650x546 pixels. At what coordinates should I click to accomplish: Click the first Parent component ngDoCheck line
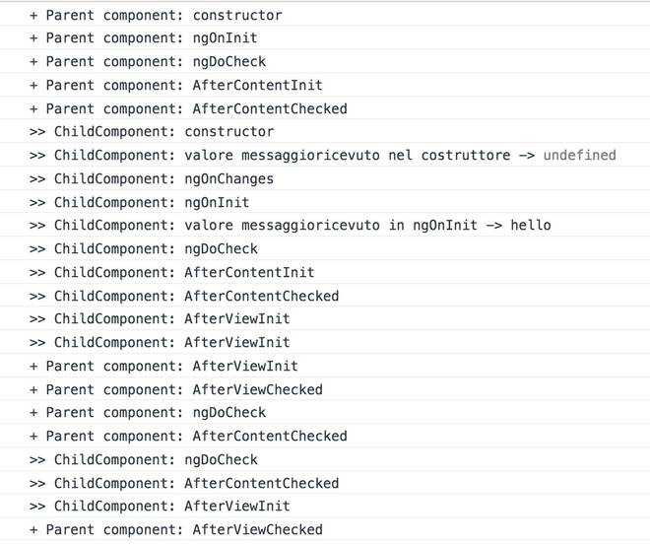(148, 62)
